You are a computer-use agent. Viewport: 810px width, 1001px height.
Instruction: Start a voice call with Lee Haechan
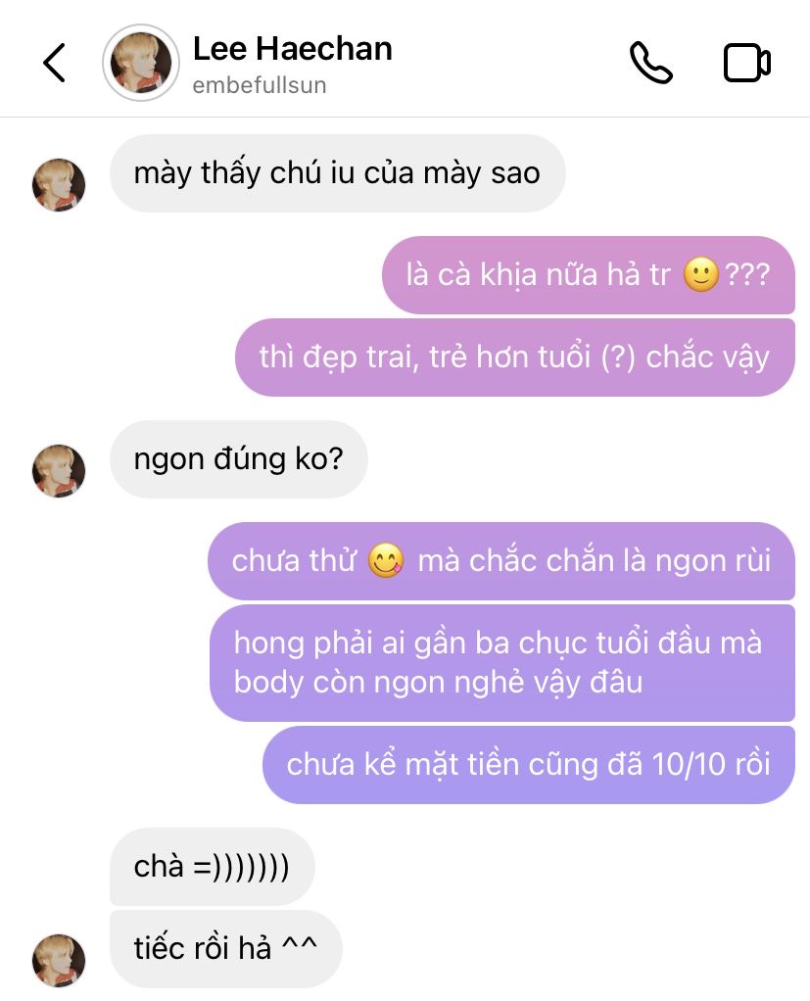tap(650, 63)
